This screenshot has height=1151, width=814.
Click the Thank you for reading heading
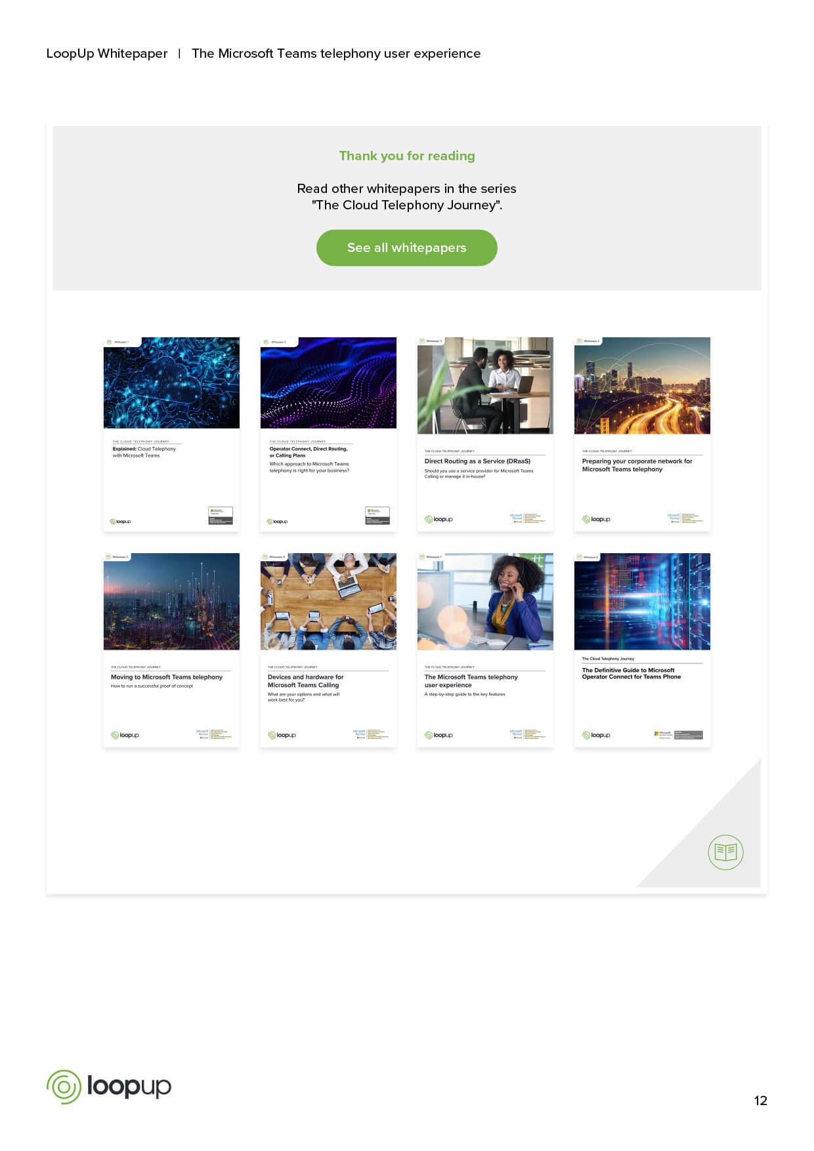(x=406, y=156)
